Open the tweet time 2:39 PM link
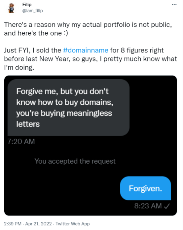 pyautogui.click(x=13, y=224)
